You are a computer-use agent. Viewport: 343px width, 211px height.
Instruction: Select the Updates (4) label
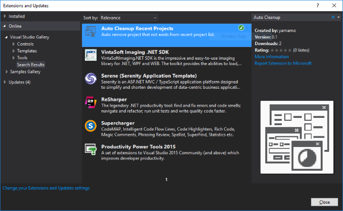click(x=19, y=82)
